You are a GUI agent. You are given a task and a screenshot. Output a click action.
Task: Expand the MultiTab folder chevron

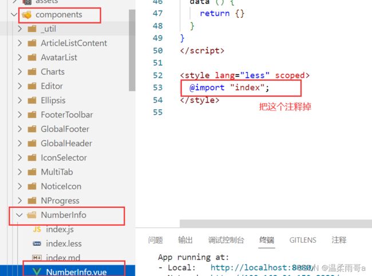click(x=20, y=172)
